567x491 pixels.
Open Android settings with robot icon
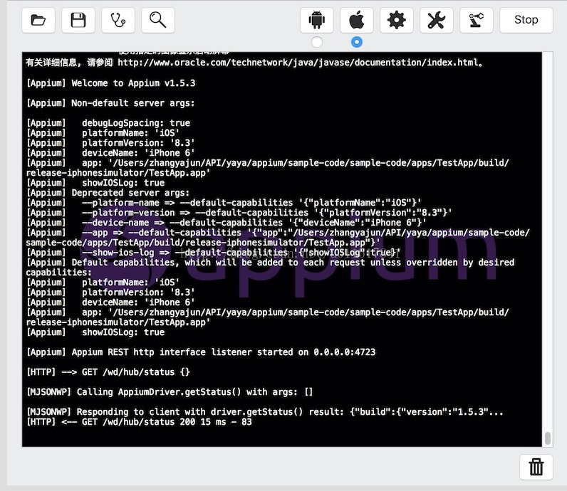[x=317, y=20]
